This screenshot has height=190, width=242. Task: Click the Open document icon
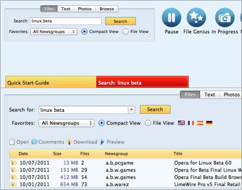[12, 142]
